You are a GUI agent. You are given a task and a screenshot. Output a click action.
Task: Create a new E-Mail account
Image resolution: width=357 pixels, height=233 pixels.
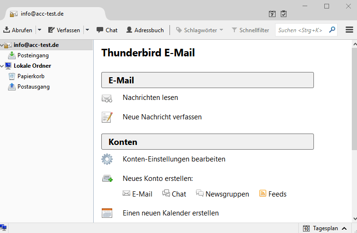click(137, 194)
